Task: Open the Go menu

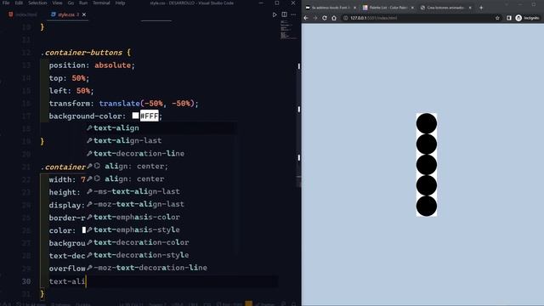Action: coord(71,3)
